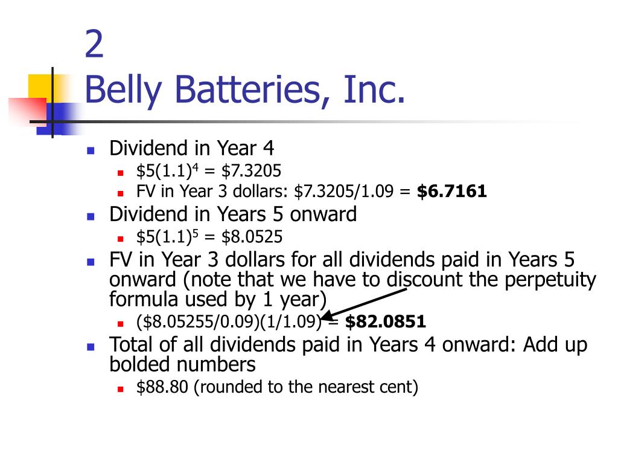Image resolution: width=618 pixels, height=464 pixels.
Task: Click red bullet beside $88.80 result
Action: pyautogui.click(x=121, y=389)
